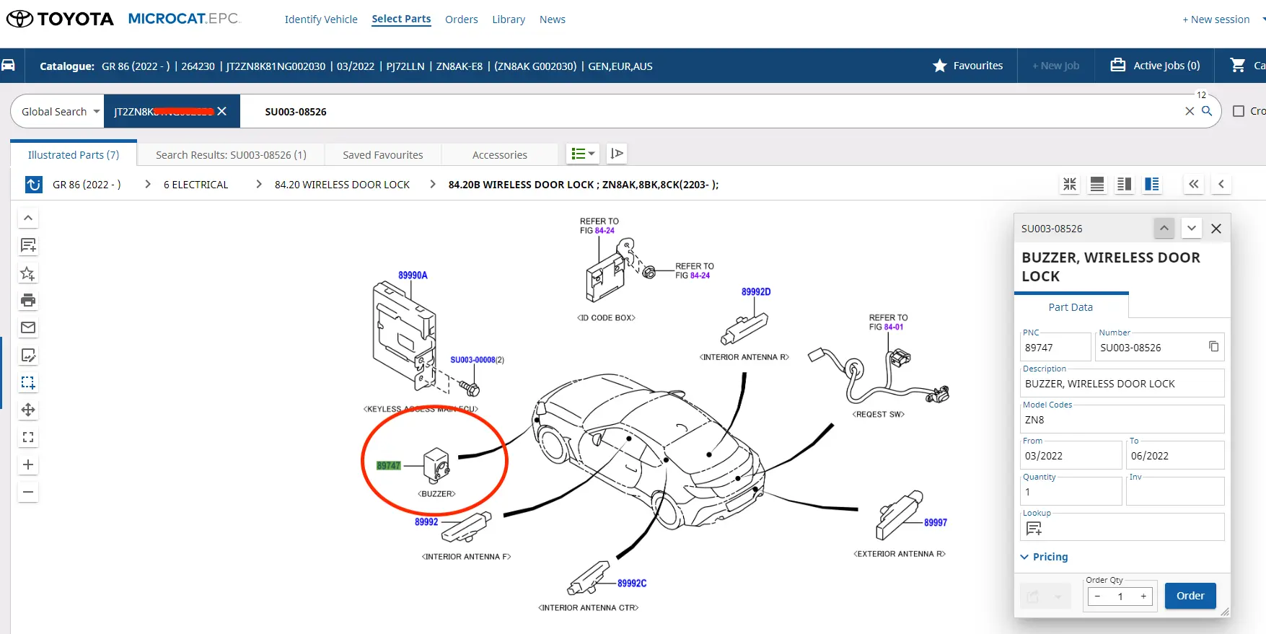This screenshot has width=1266, height=634.
Task: Click the annotate illustration pencil icon
Action: click(x=28, y=355)
